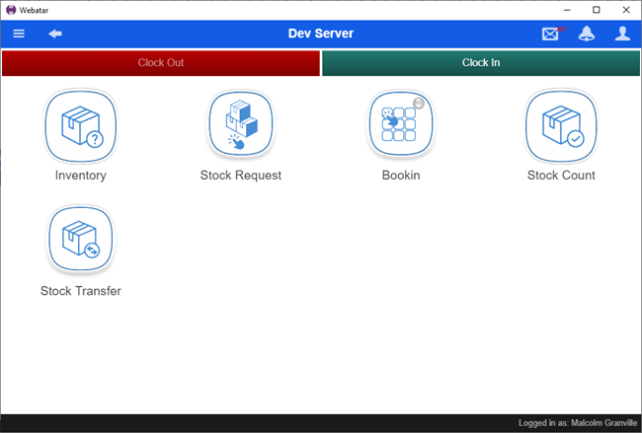Open the hamburger menu
Viewport: 642px width, 433px height.
(19, 34)
